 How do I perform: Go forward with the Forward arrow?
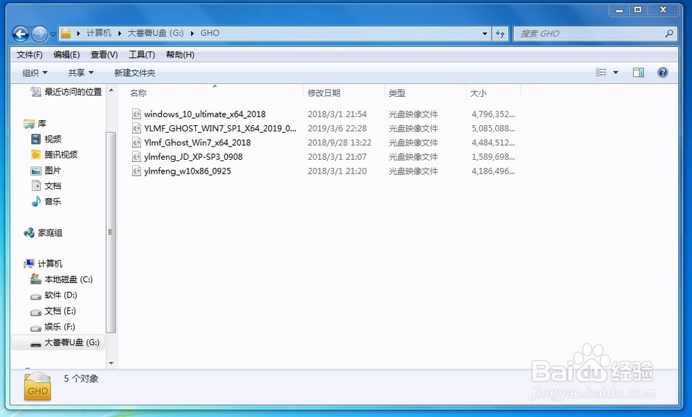click(39, 33)
